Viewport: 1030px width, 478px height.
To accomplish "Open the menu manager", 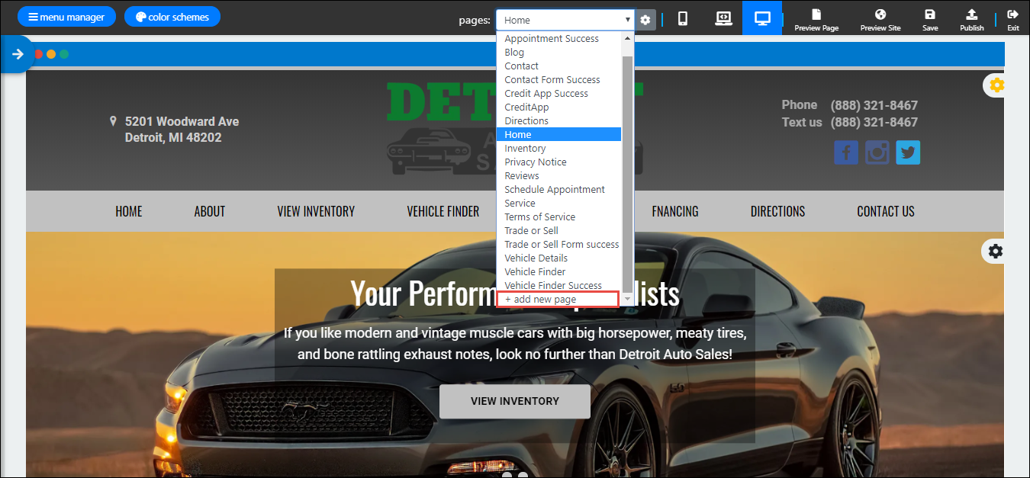I will (x=66, y=17).
